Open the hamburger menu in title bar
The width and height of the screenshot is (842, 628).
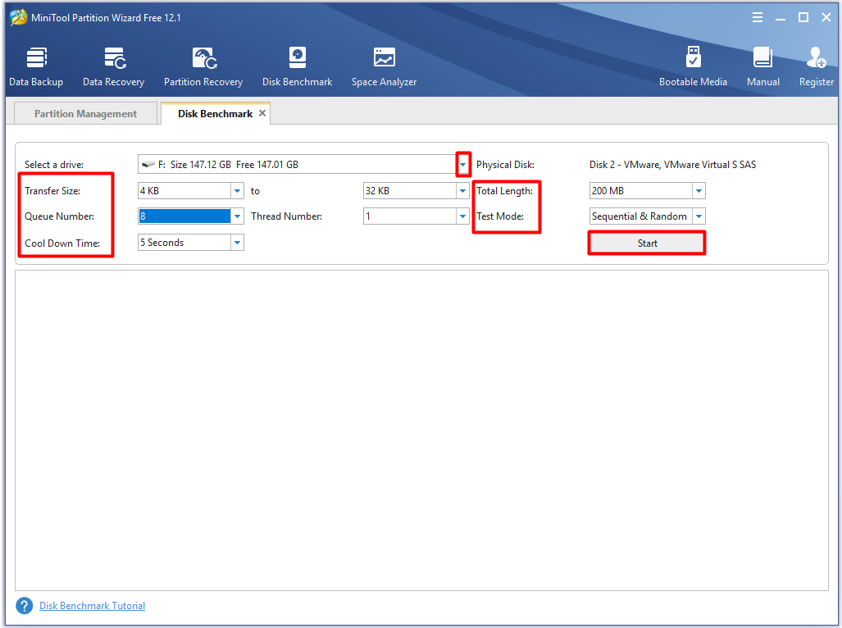tap(758, 17)
